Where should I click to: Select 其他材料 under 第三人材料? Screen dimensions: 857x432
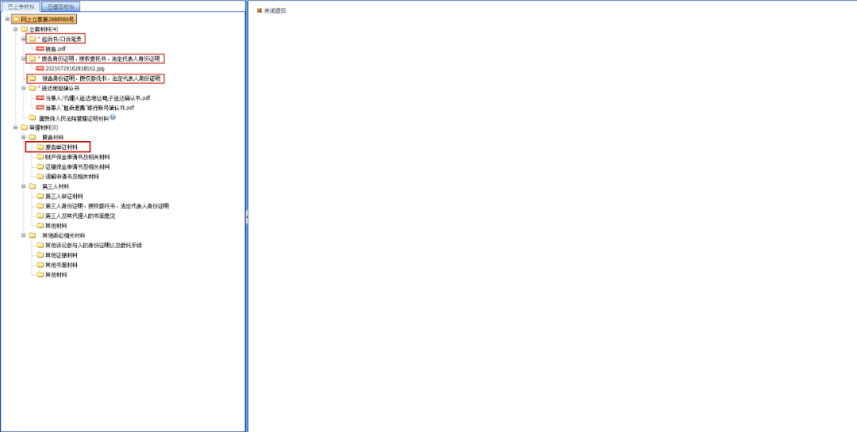56,226
